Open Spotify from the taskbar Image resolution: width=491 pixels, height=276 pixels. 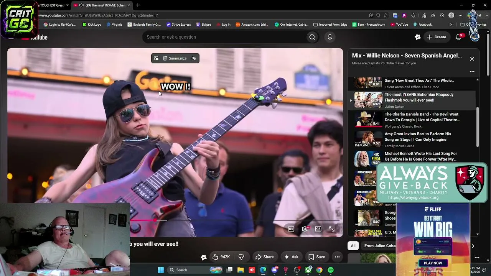pyautogui.click(x=331, y=270)
